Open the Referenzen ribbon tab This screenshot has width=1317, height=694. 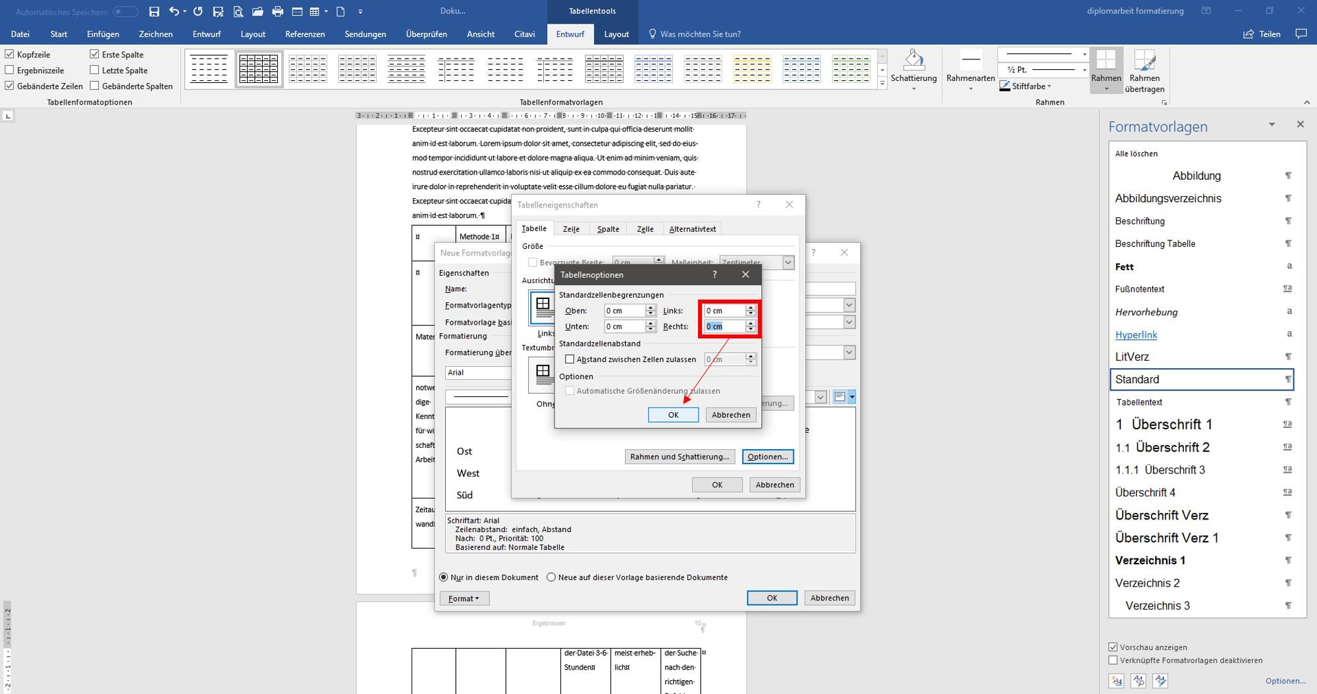305,34
